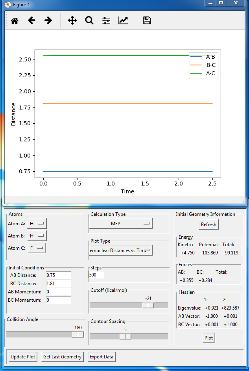The width and height of the screenshot is (249, 371).
Task: Click the Time axis label
Action: [127, 191]
